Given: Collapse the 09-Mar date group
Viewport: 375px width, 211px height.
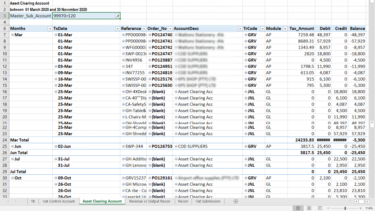Looking at the screenshot, I should click(x=56, y=73).
